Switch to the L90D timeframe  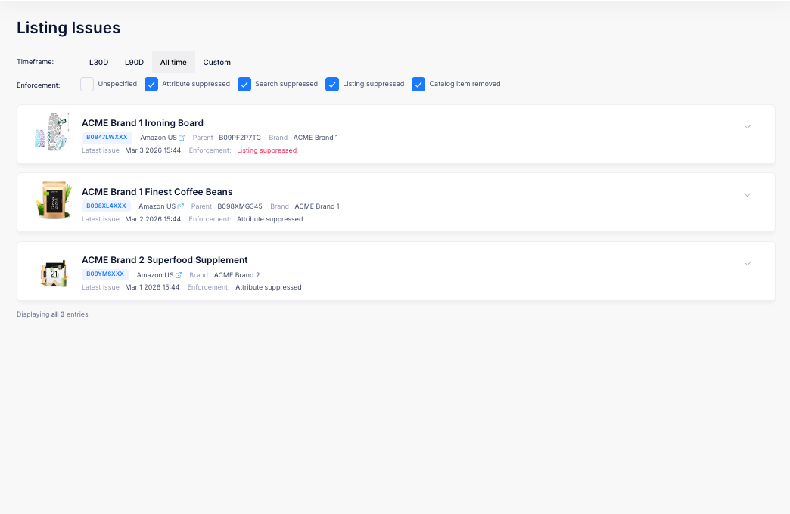pos(134,62)
